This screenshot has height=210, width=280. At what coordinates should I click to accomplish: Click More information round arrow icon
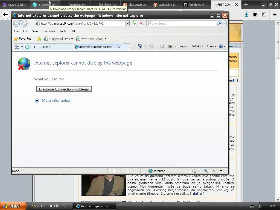[x=37, y=101]
